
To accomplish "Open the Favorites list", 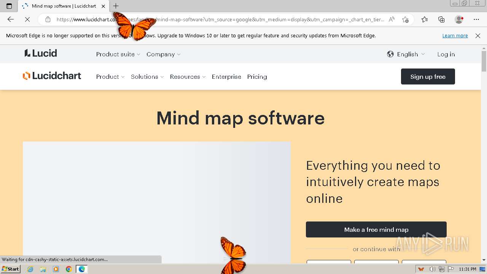I will [425, 19].
